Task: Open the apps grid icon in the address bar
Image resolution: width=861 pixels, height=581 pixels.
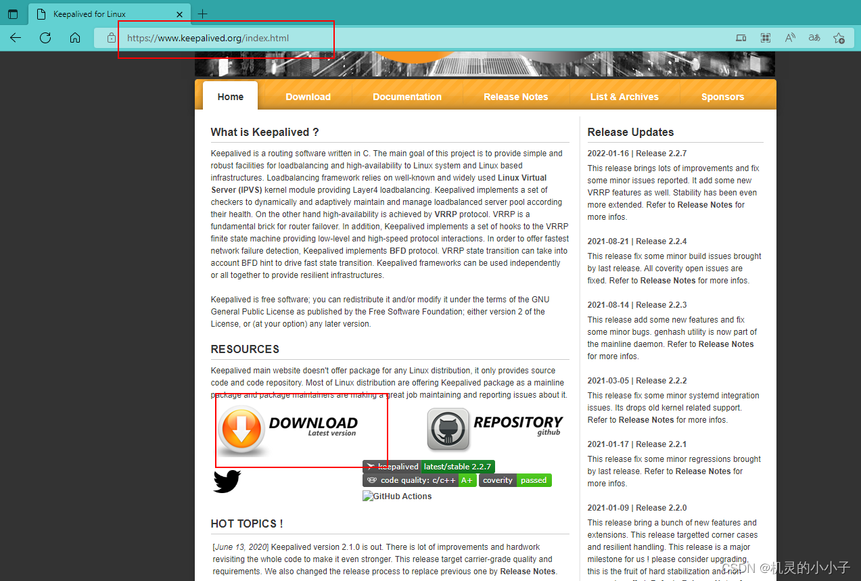Action: (766, 38)
